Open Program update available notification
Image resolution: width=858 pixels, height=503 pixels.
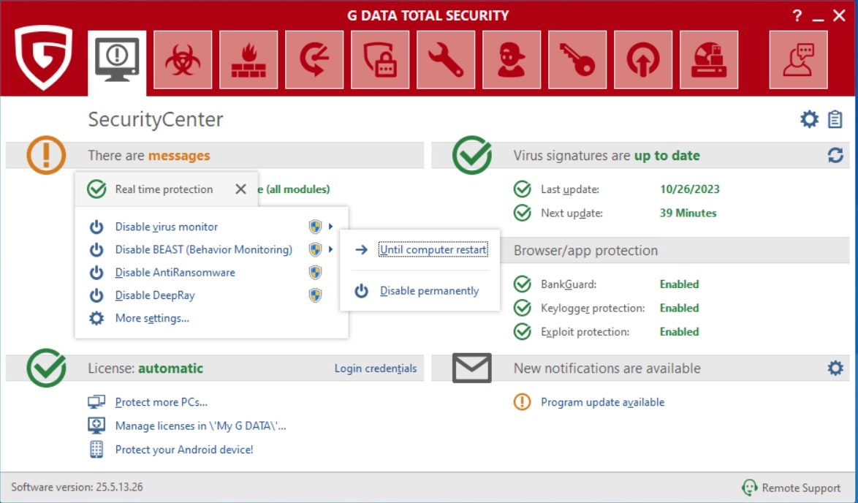[602, 402]
